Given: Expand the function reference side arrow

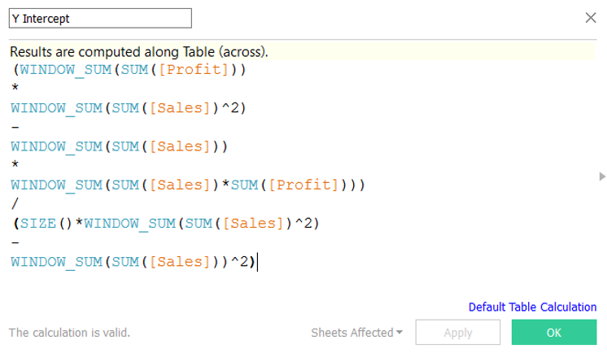Looking at the screenshot, I should click(602, 176).
